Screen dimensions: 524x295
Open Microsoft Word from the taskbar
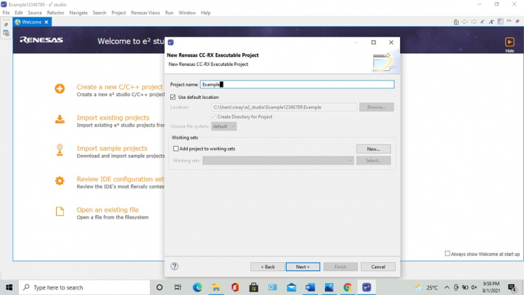tap(310, 287)
